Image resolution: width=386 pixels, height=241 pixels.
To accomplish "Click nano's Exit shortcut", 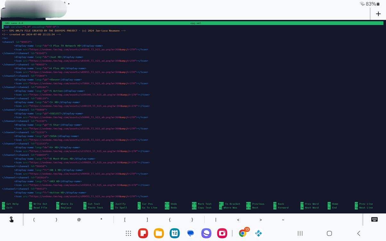I will click(7, 208).
